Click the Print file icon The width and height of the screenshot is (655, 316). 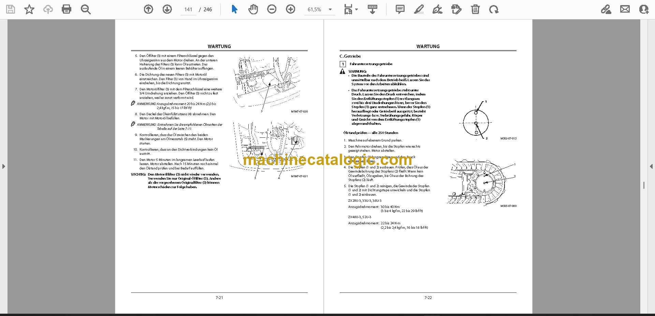[67, 9]
